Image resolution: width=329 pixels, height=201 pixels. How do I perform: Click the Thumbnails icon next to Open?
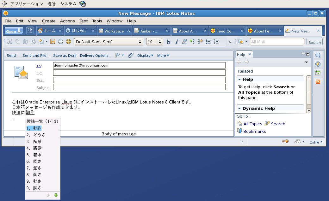point(30,31)
